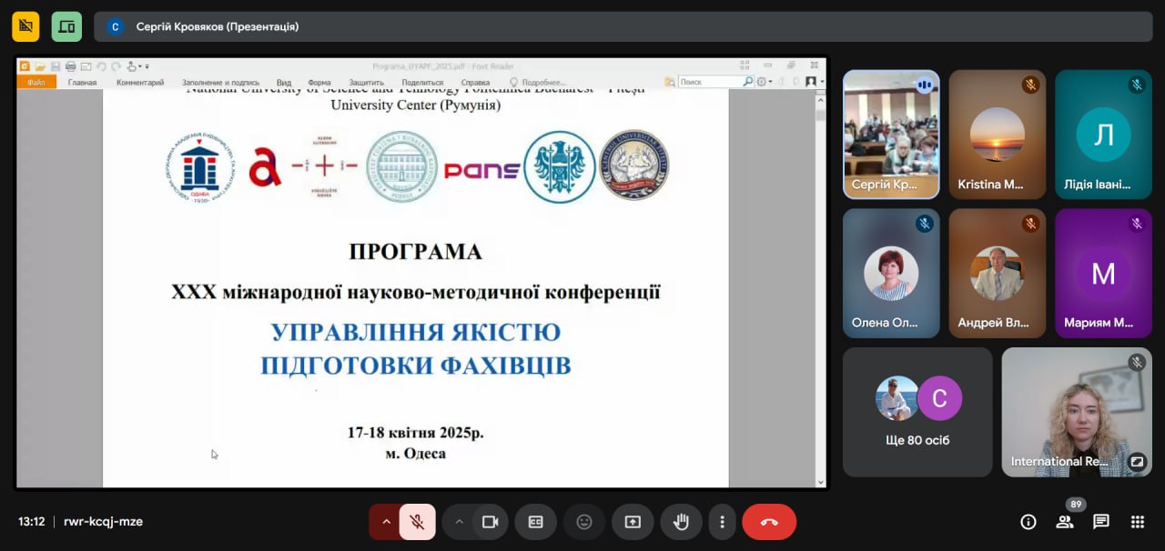This screenshot has height=551, width=1165.
Task: Expand audio settings chevron beside the microphone
Action: pos(386,522)
